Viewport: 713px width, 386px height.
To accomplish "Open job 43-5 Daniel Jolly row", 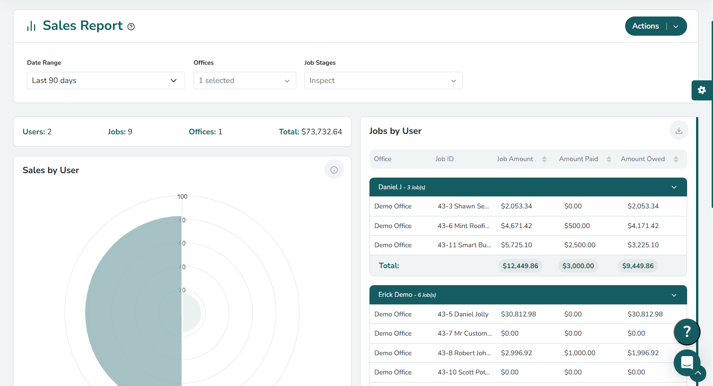I will pyautogui.click(x=463, y=314).
